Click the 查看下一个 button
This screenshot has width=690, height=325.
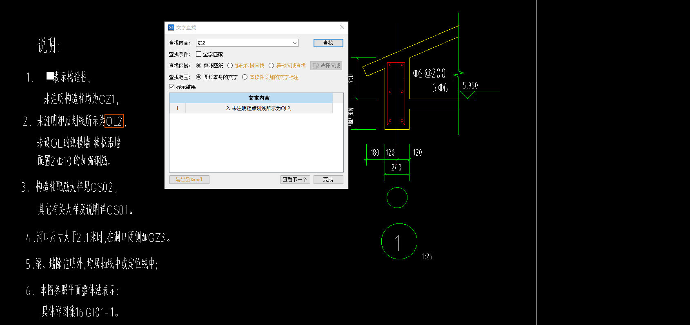tap(295, 179)
